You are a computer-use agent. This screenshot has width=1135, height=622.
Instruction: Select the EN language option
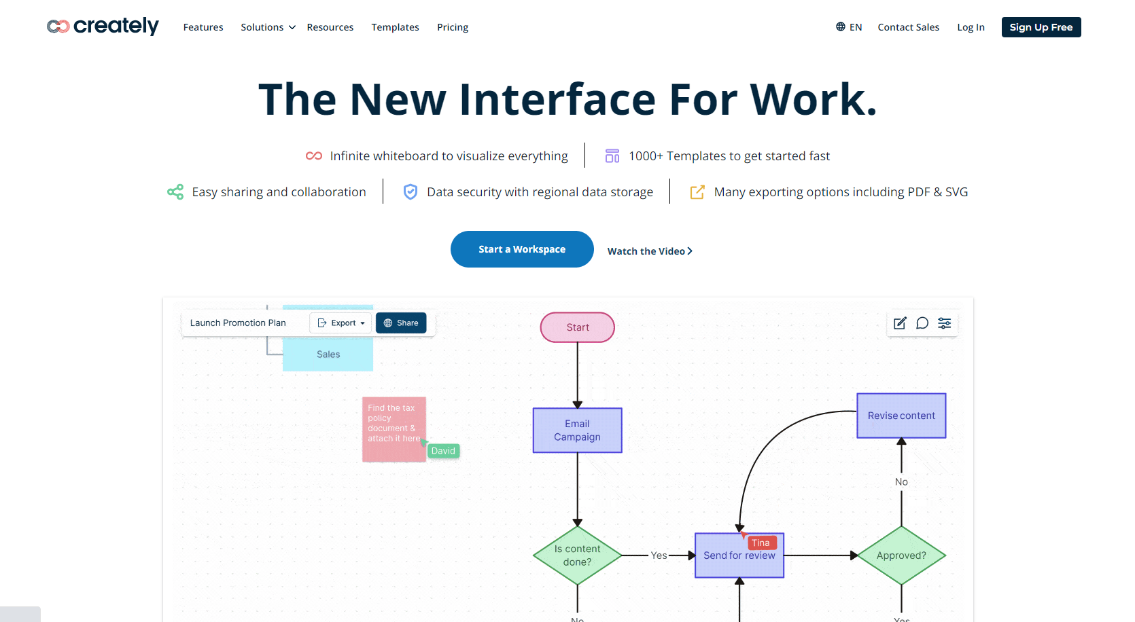856,27
